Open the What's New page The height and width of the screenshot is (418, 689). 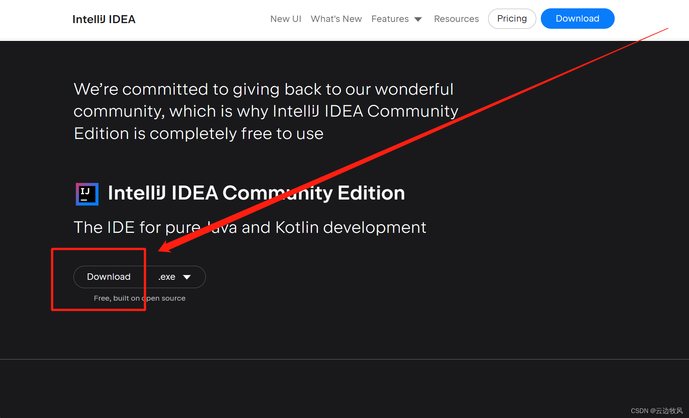(x=336, y=19)
